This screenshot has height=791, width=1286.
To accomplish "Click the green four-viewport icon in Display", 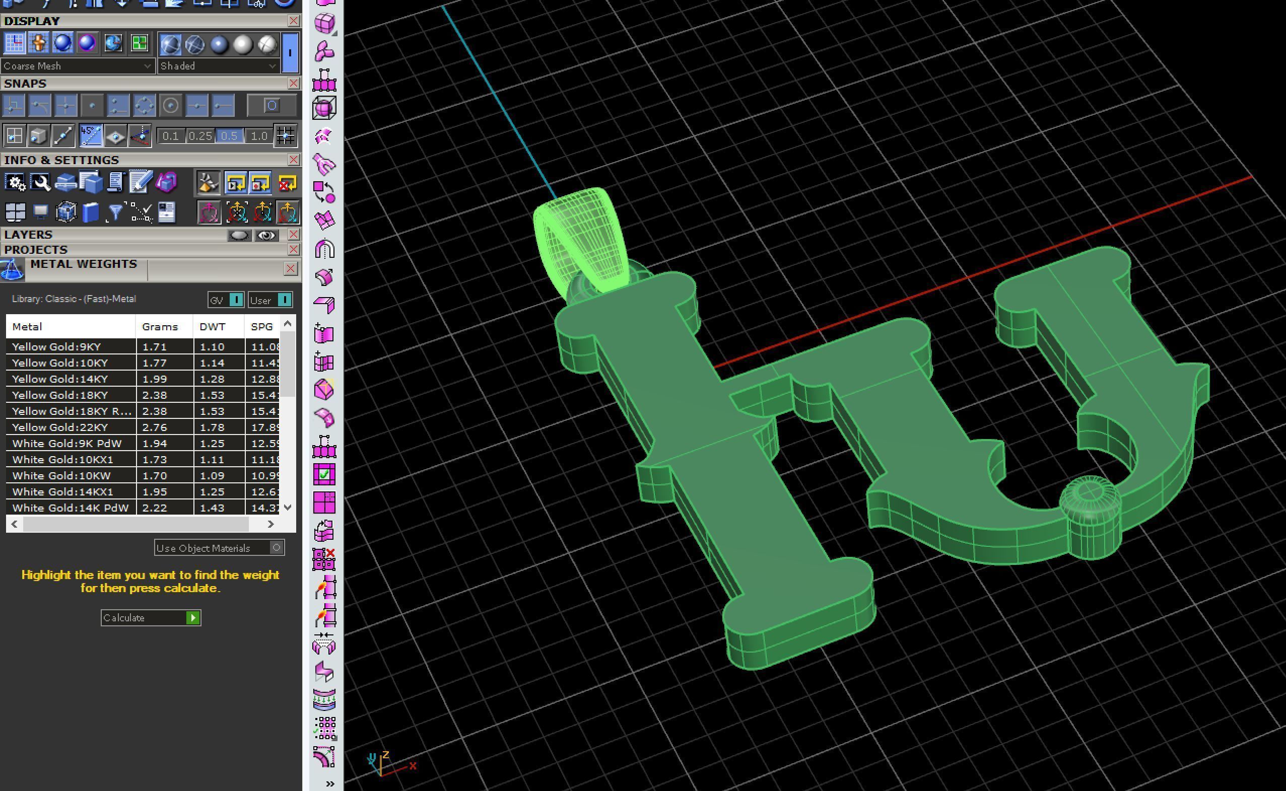I will [x=139, y=43].
